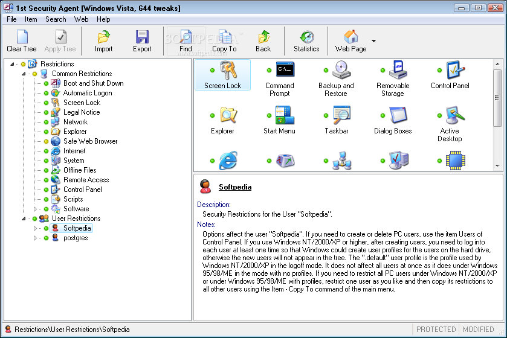Select the Screen Lock icon in right panel

(222, 75)
